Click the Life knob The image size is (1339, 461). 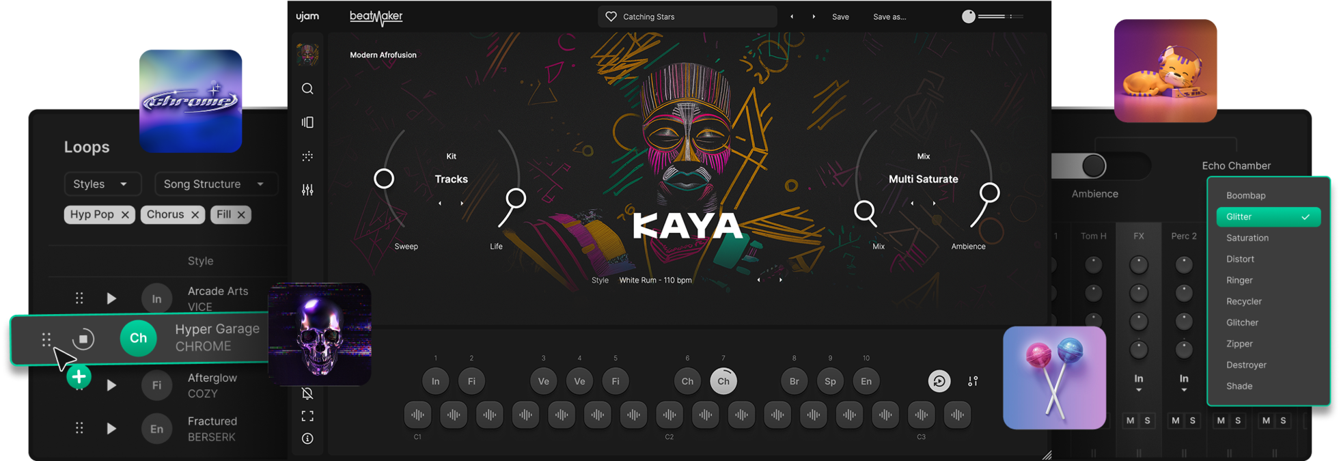point(516,199)
